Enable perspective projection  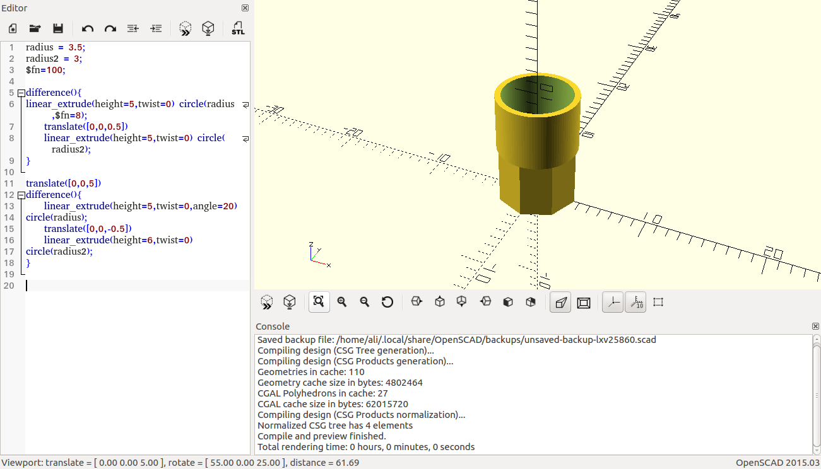[x=560, y=302]
